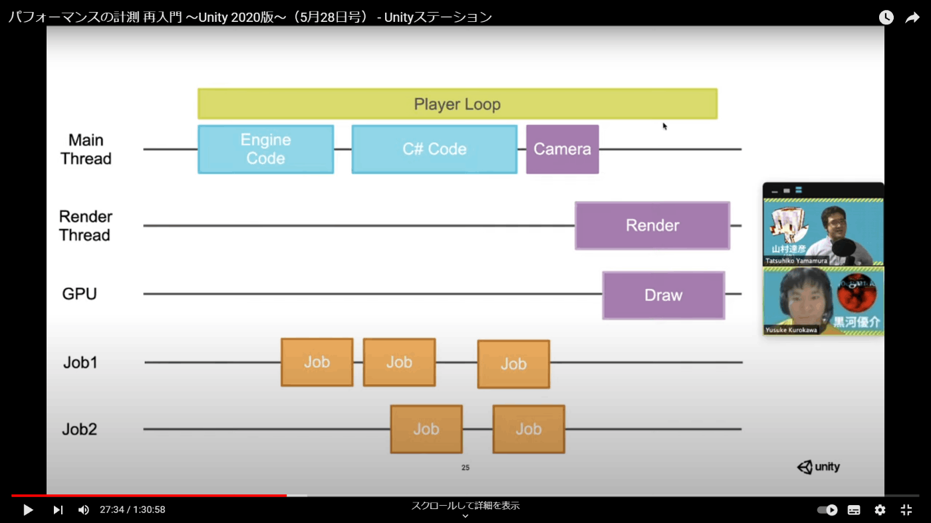
Task: Seek along the red progress bar
Action: click(x=465, y=495)
